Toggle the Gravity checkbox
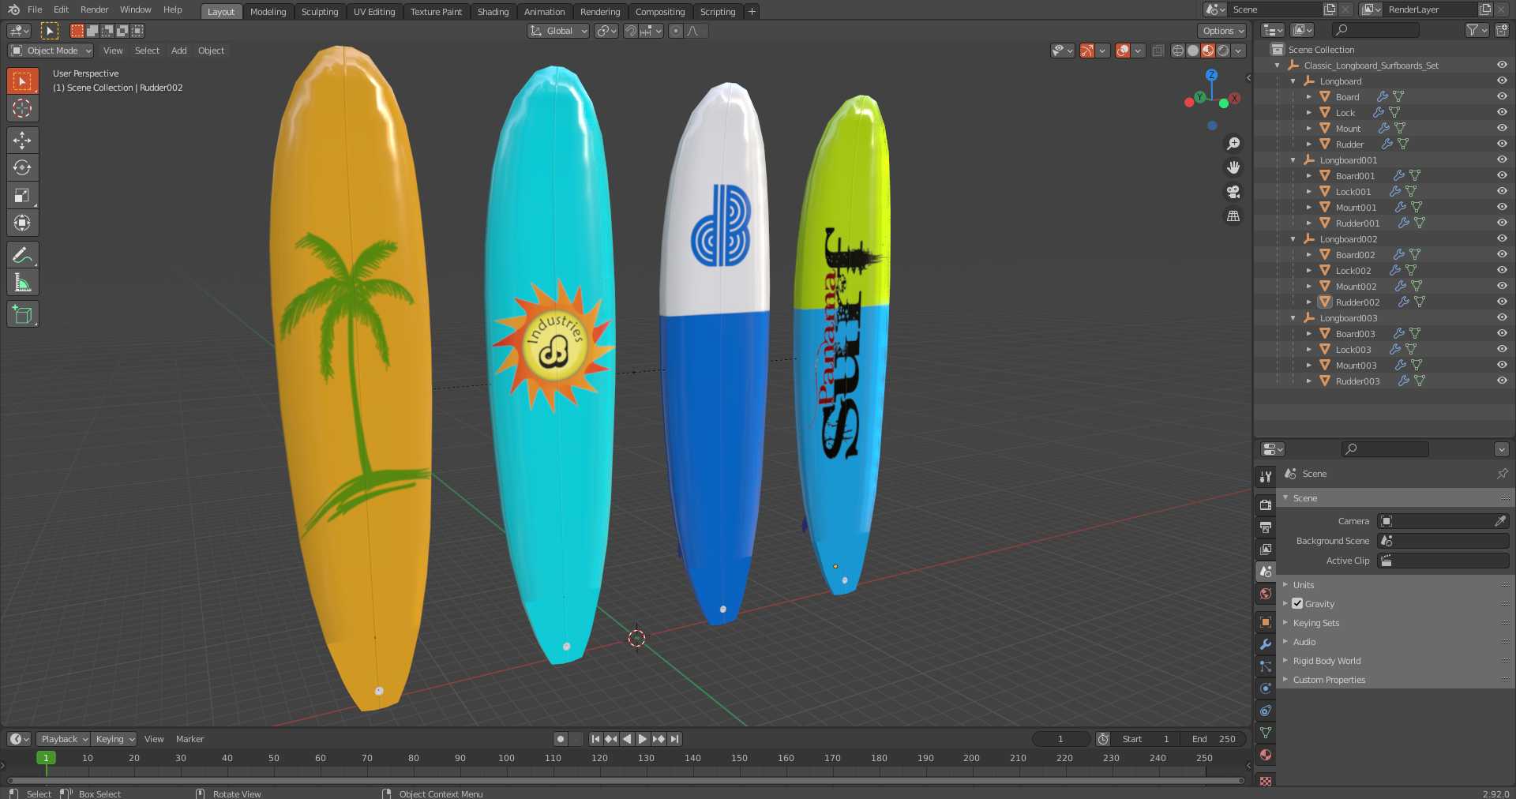The width and height of the screenshot is (1516, 799). pos(1297,603)
